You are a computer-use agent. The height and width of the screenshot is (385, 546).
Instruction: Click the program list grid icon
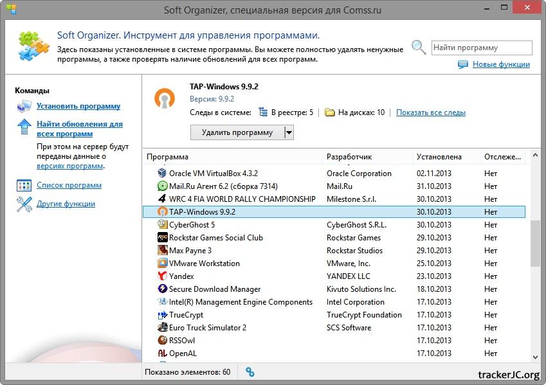[24, 185]
